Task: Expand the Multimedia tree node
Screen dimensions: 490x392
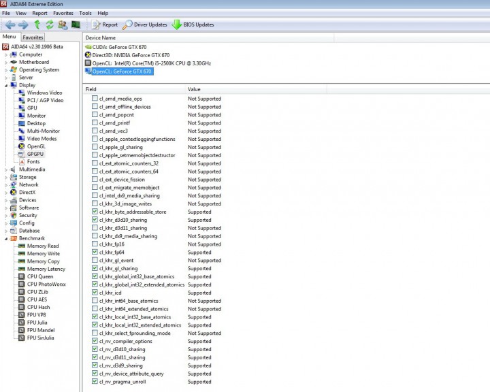Action: (x=6, y=169)
